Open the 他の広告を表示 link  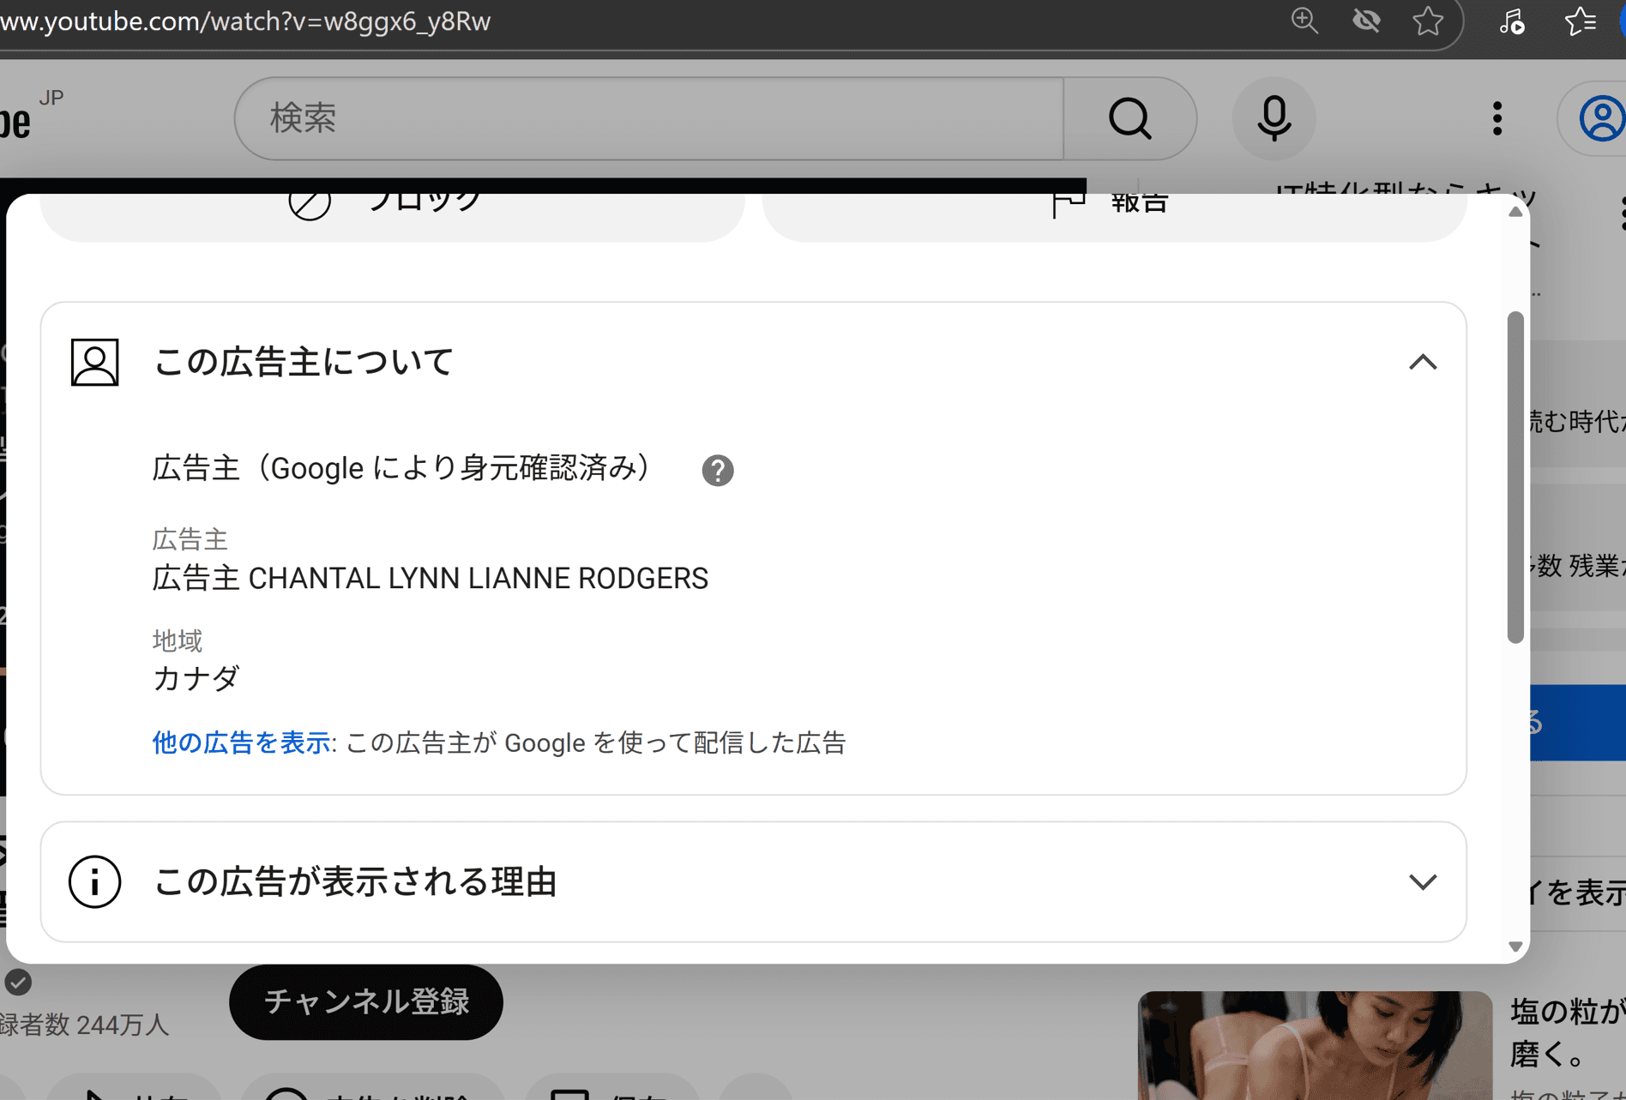click(241, 742)
